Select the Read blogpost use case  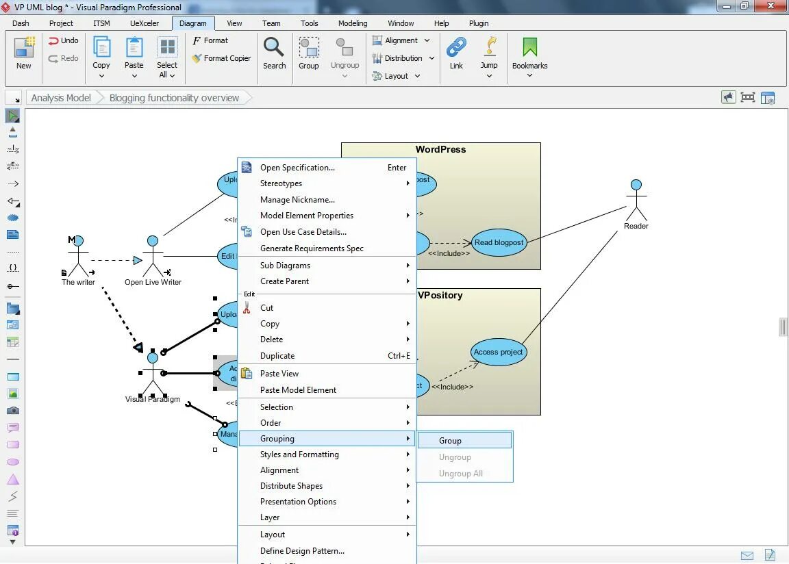point(499,242)
